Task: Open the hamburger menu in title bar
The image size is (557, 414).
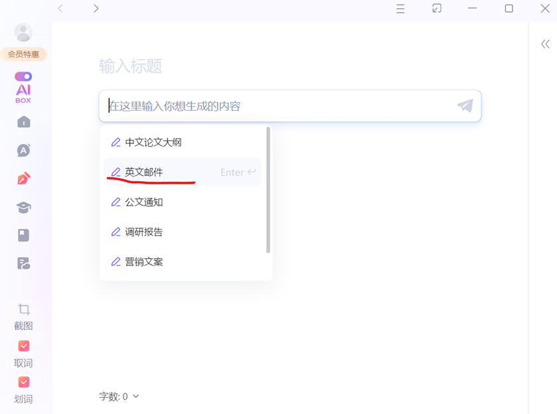Action: coord(400,9)
